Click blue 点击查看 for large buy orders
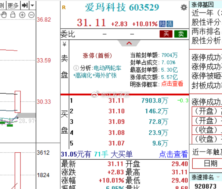The height and width of the screenshot is (189, 222). coord(174,154)
